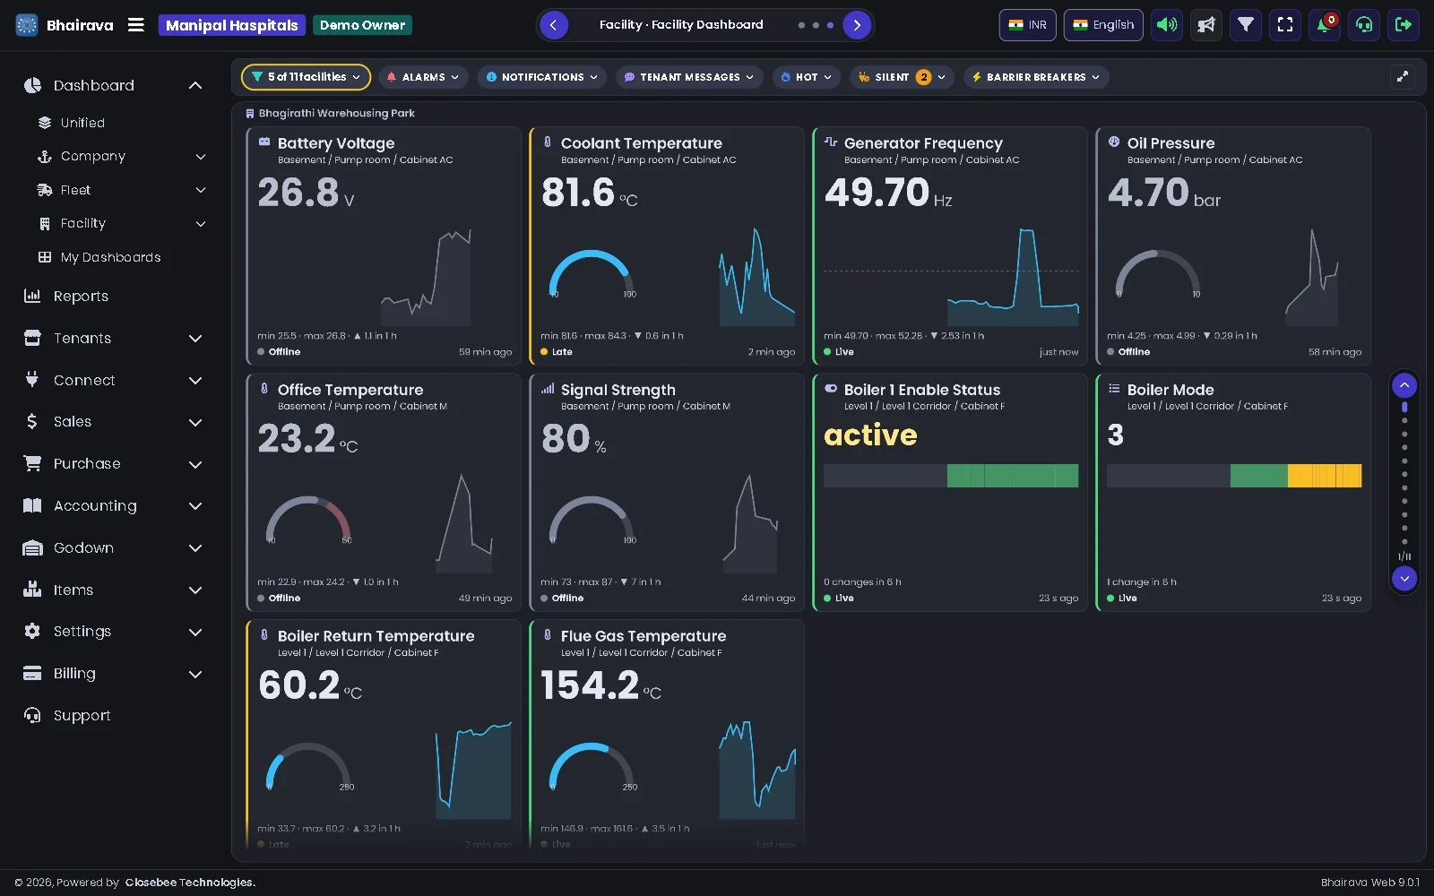Collapse the Dashboard sidebar section
The width and height of the screenshot is (1434, 896).
pos(195,85)
